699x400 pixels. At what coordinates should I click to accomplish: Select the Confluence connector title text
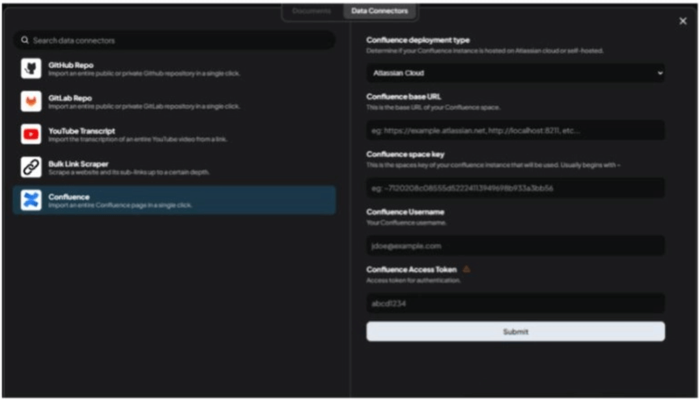pos(68,196)
